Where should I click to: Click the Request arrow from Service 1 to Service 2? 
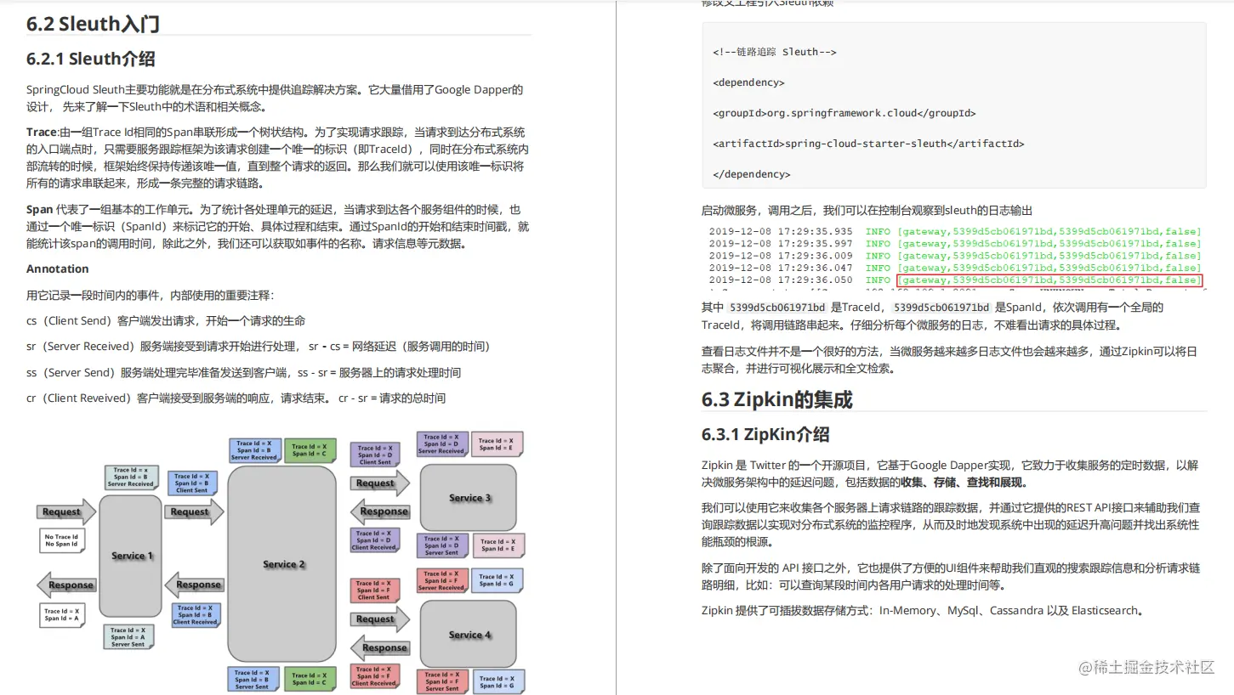click(x=195, y=511)
